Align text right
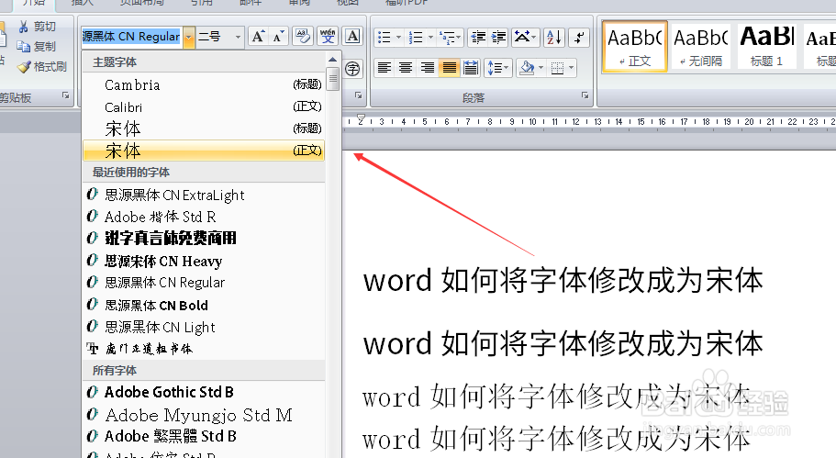The height and width of the screenshot is (458, 836). (427, 68)
